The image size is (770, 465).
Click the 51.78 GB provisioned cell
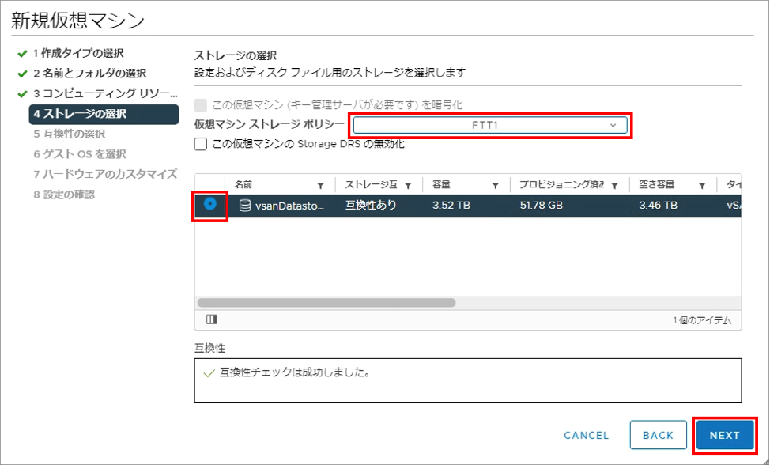tap(542, 206)
